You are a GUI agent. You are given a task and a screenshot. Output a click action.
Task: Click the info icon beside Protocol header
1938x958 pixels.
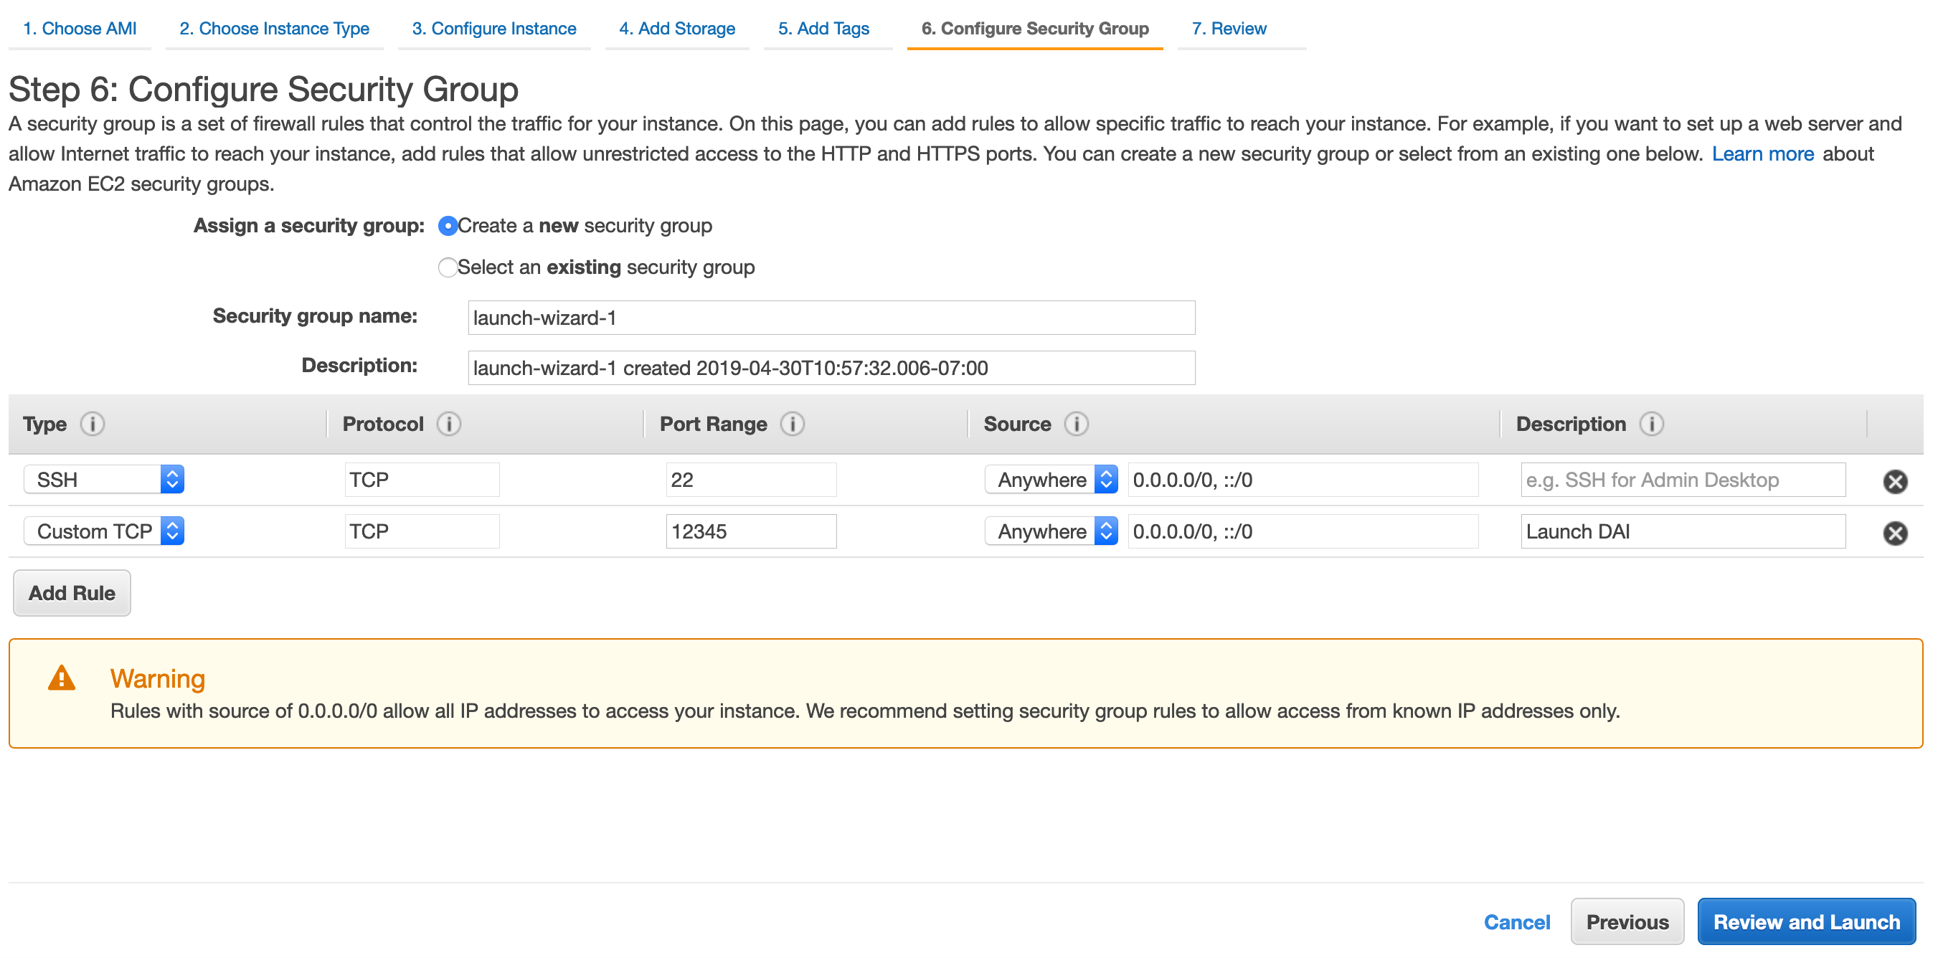click(449, 424)
